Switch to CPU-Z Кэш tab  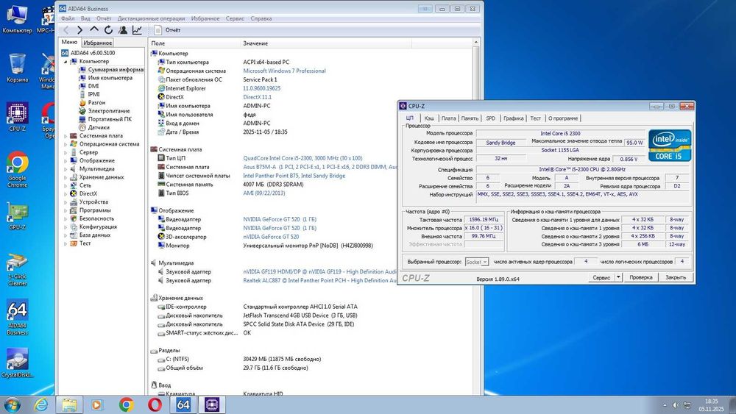(429, 118)
